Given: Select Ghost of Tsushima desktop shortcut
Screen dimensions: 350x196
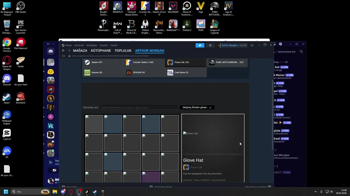Looking at the screenshot, I should pos(187,9).
